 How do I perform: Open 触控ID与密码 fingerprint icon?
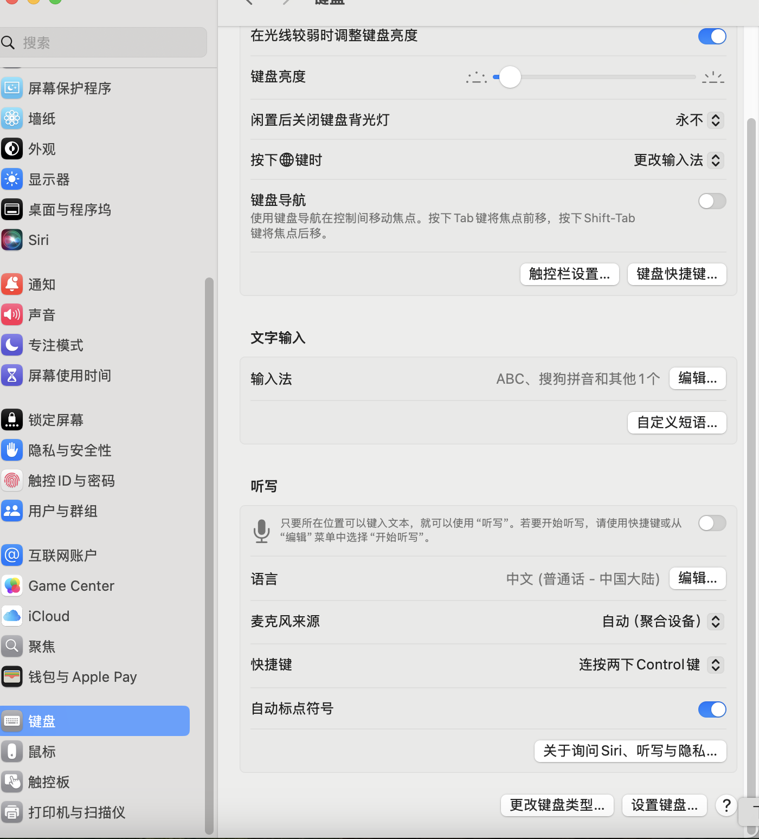pyautogui.click(x=12, y=481)
